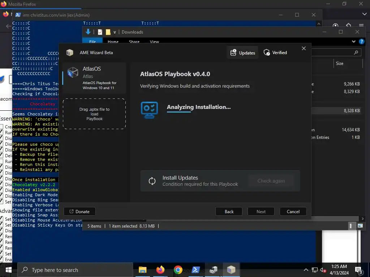Click the Analyzing Installation monitor icon
The image size is (370, 277).
click(x=149, y=110)
